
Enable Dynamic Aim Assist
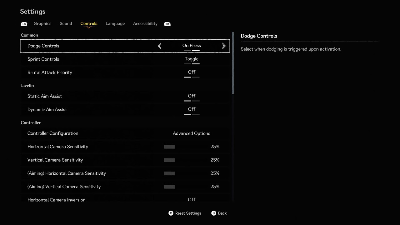pos(192,109)
